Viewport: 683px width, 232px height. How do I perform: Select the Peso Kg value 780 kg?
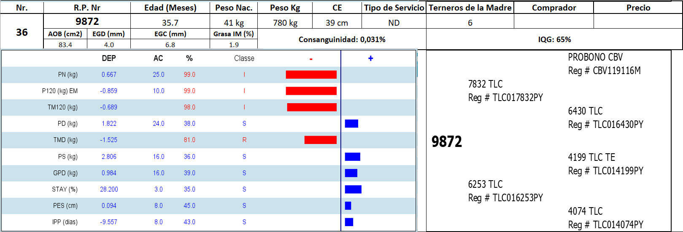tap(285, 23)
